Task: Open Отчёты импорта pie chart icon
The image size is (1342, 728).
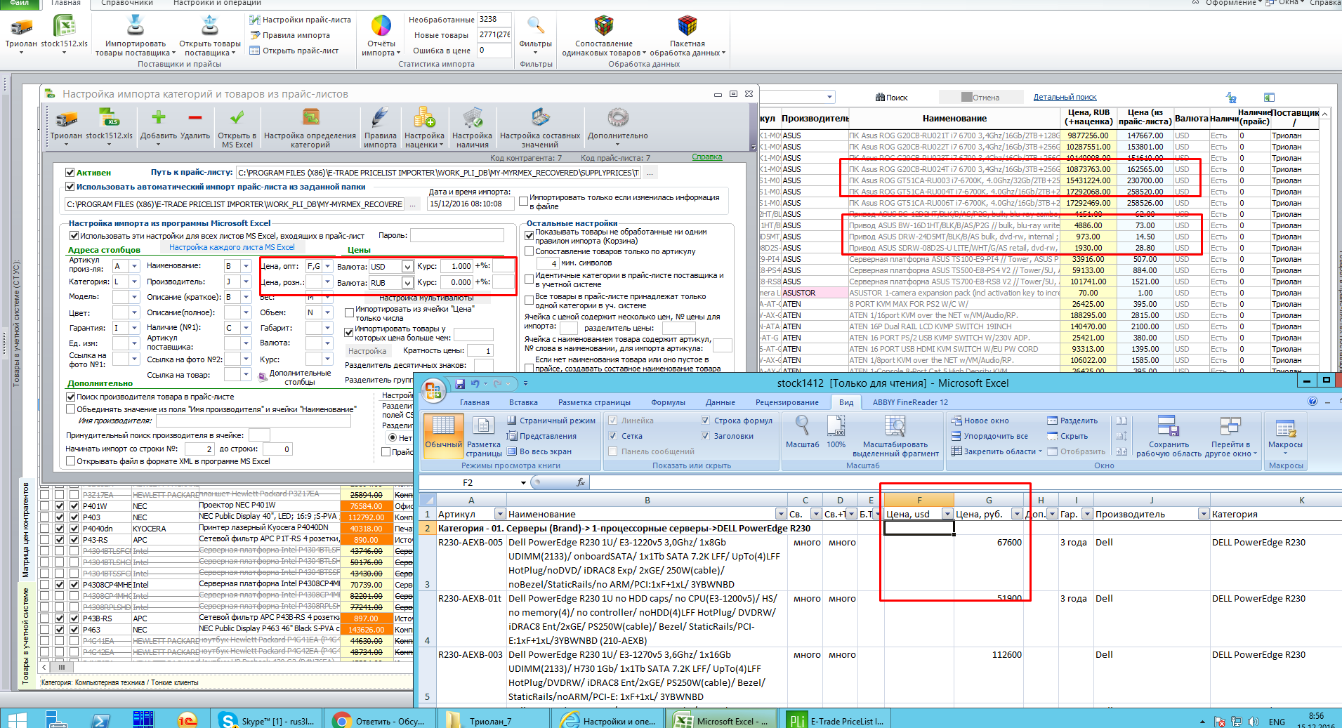Action: (x=381, y=26)
